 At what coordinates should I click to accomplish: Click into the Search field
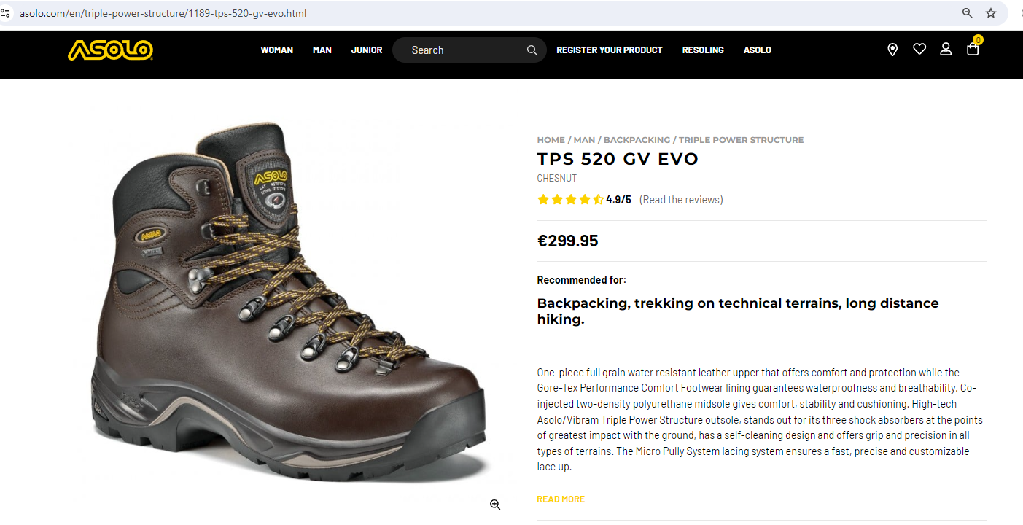coord(463,50)
